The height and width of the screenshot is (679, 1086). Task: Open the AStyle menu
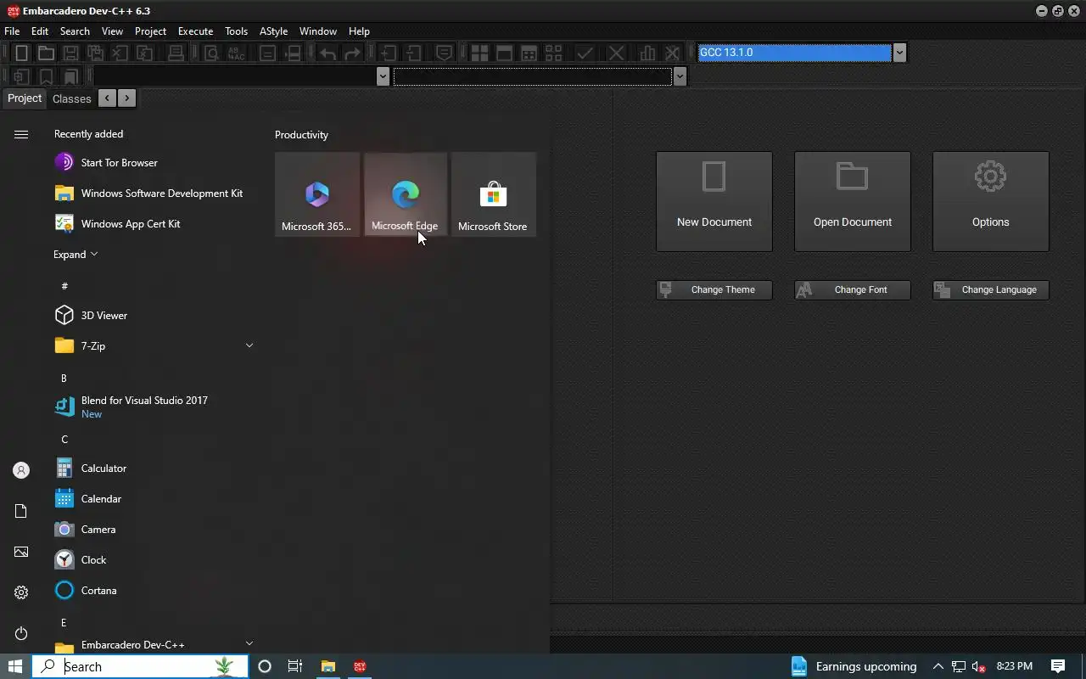[x=273, y=31]
